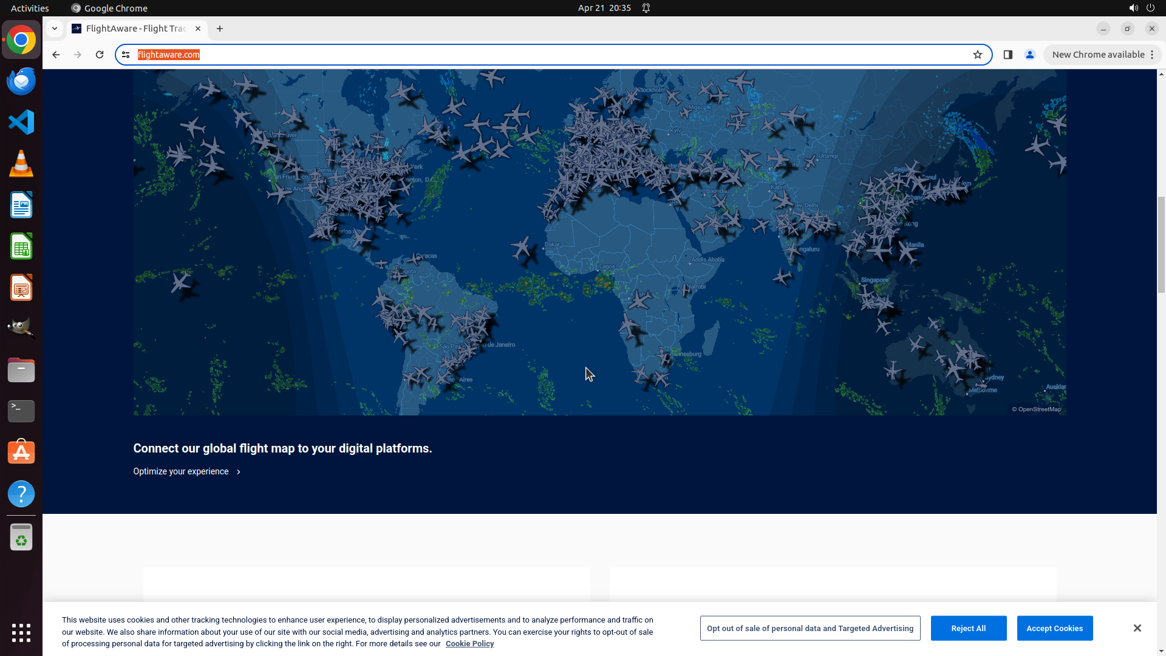
Task: Select the FlightAware browser tab
Action: pyautogui.click(x=135, y=29)
